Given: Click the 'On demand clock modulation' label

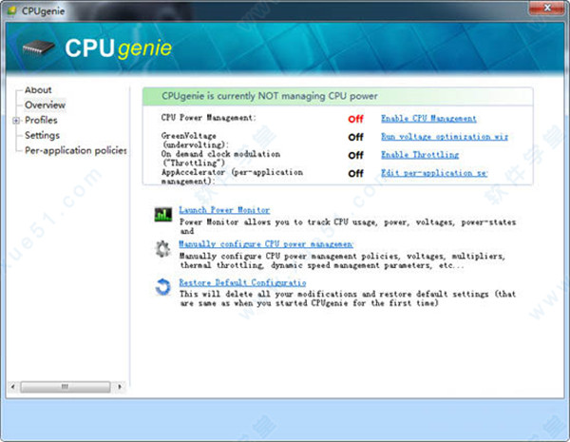Looking at the screenshot, I should tap(220, 158).
